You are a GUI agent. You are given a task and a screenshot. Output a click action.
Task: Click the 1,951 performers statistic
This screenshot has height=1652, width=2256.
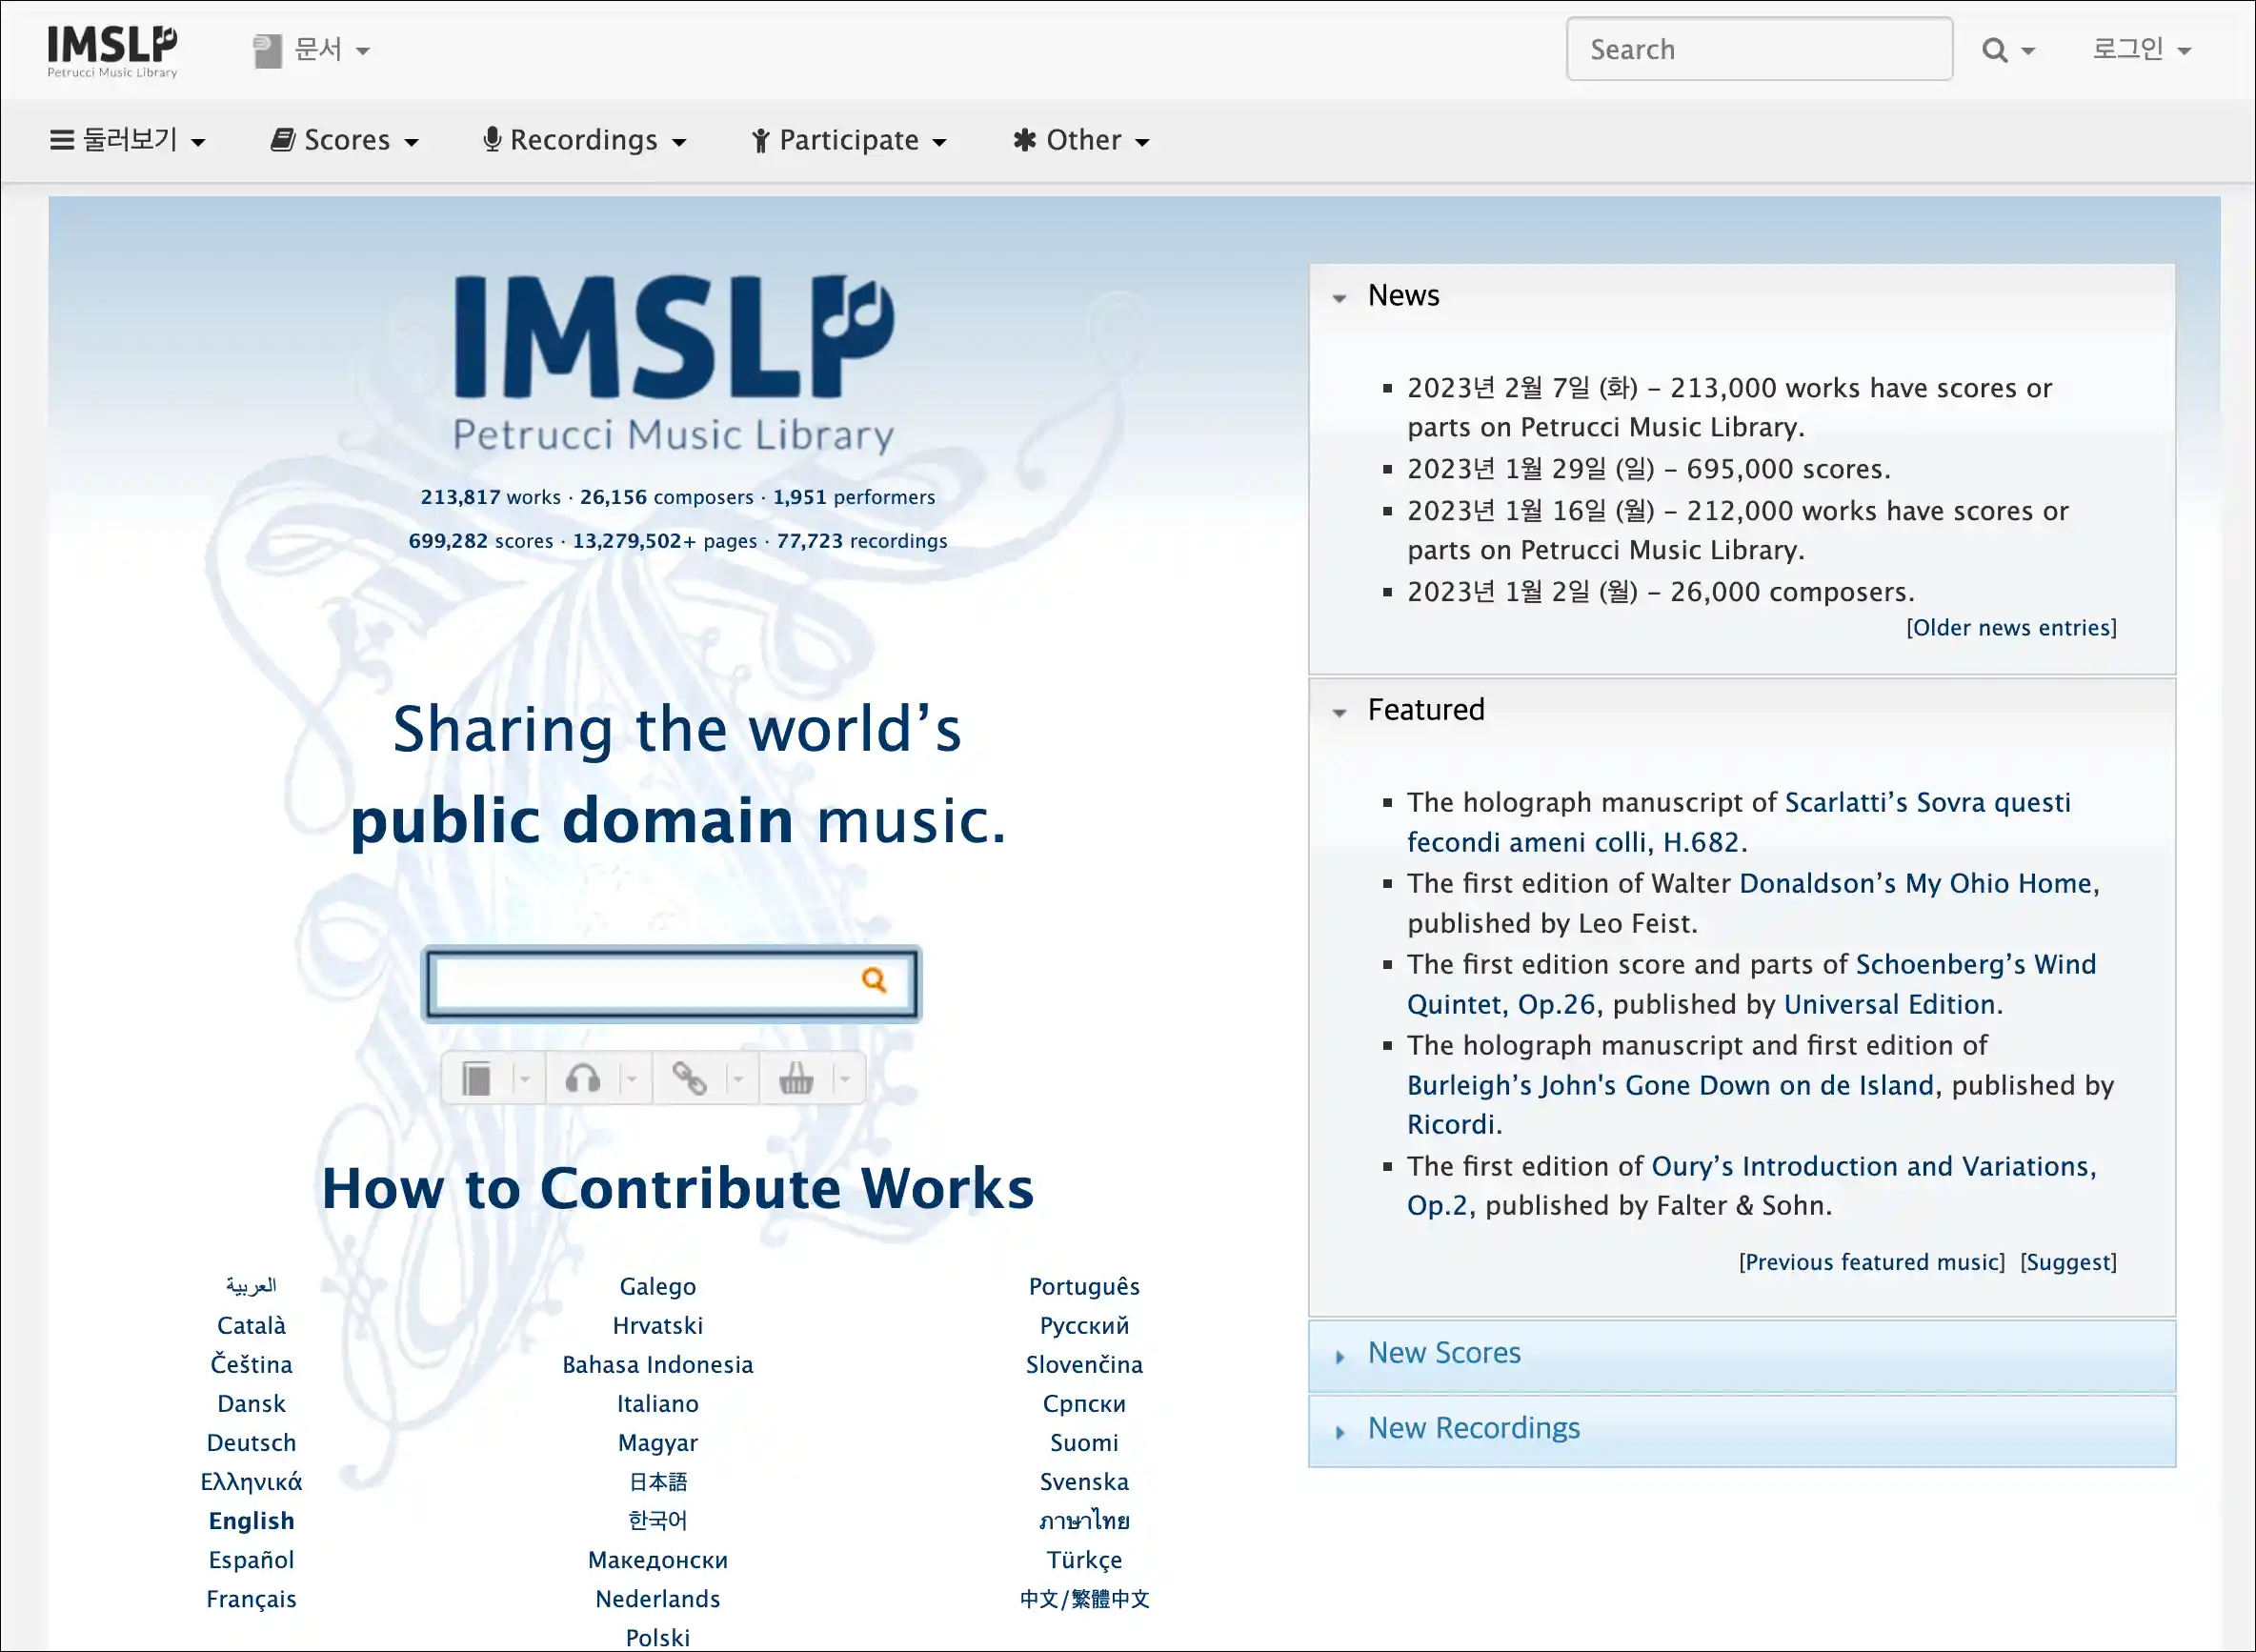(854, 497)
